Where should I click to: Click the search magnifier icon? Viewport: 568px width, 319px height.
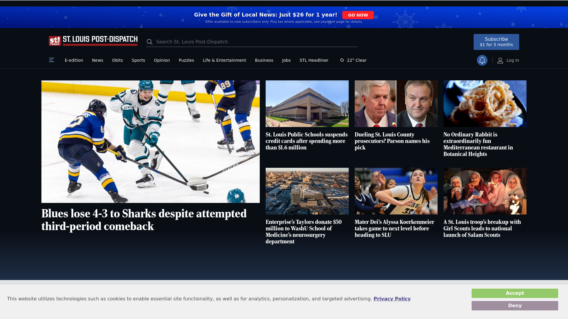tap(150, 42)
